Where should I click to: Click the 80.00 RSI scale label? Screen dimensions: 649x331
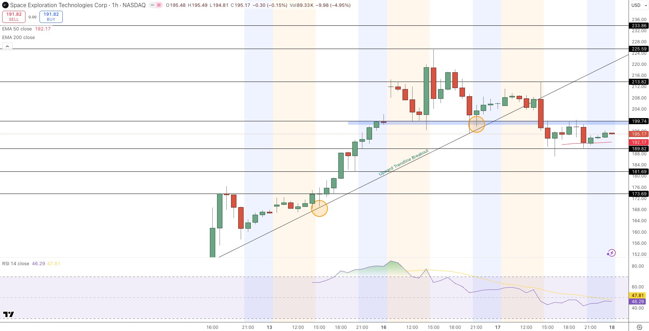pos(638,266)
